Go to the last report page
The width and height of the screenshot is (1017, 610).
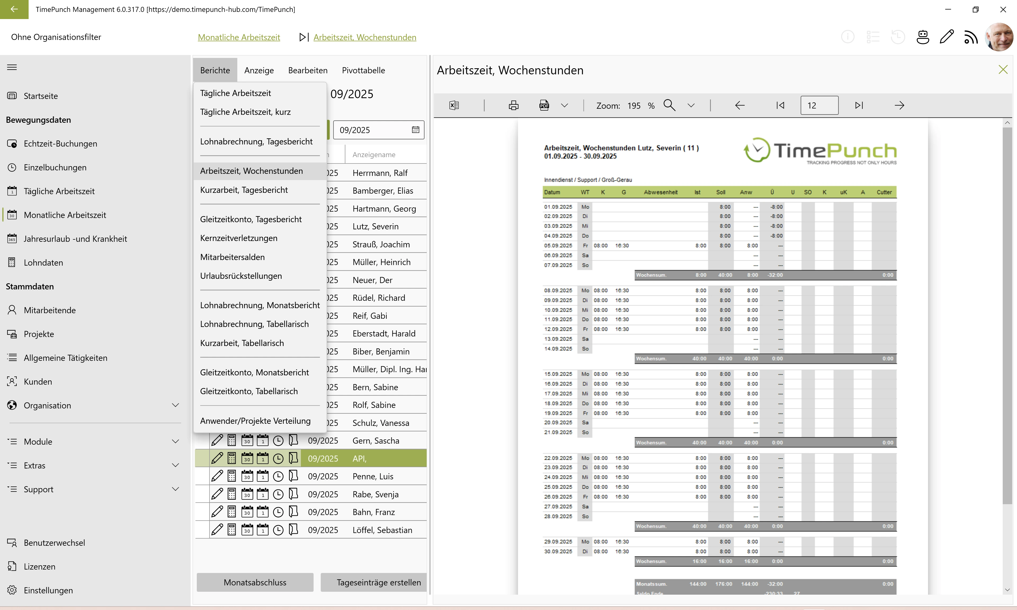(859, 105)
